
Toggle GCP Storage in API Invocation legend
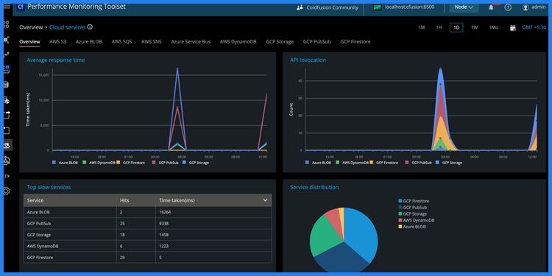[448, 163]
